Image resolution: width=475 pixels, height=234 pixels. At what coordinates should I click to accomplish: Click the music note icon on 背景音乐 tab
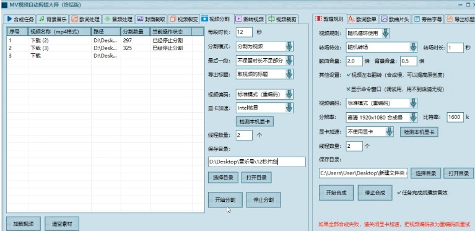pos(42,19)
